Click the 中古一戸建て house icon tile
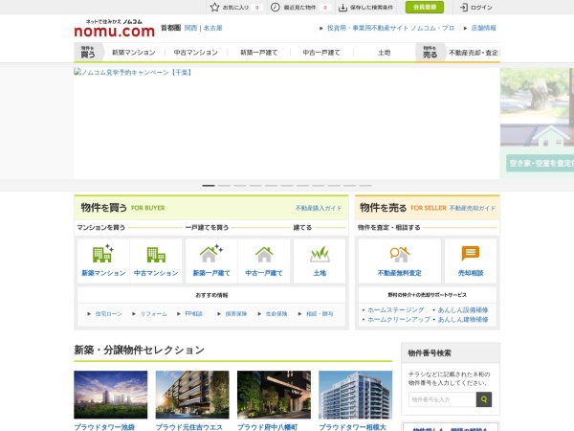This screenshot has height=431, width=574. point(264,261)
